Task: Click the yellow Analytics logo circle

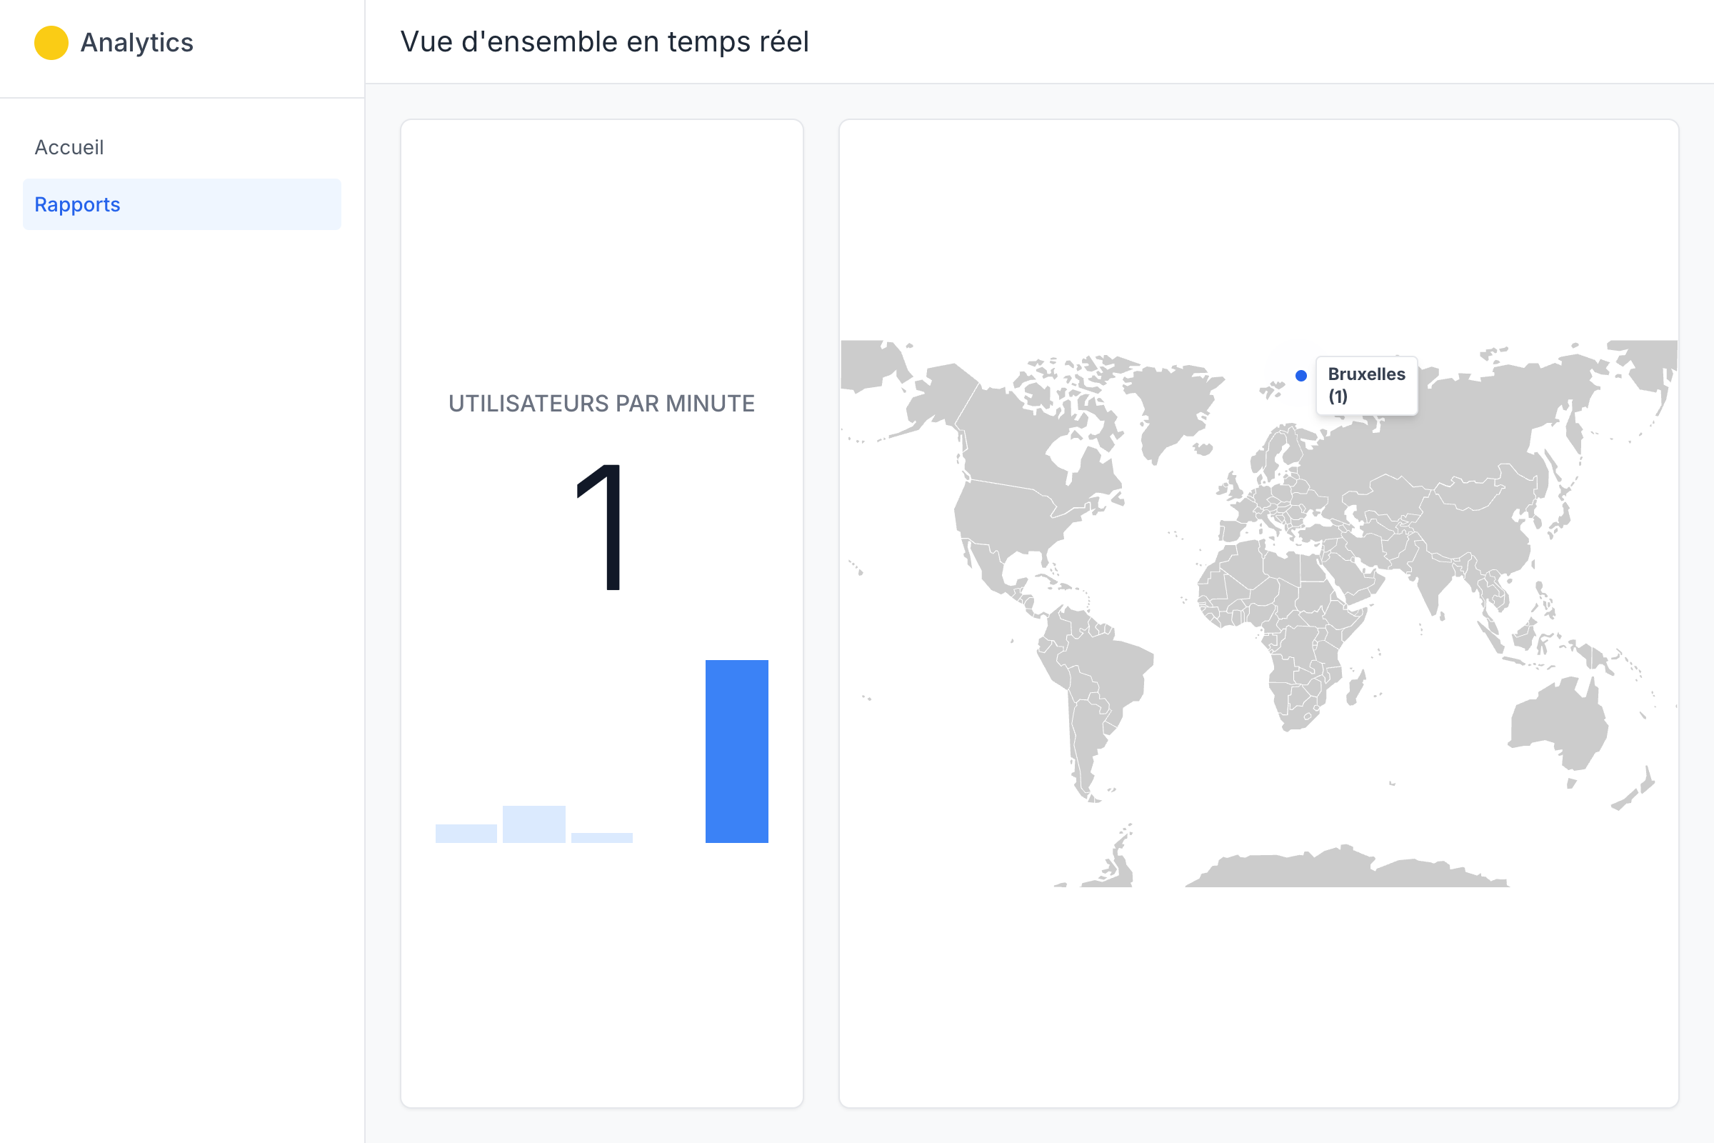Action: point(51,43)
